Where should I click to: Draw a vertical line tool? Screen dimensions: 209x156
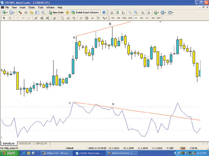pos(17,18)
